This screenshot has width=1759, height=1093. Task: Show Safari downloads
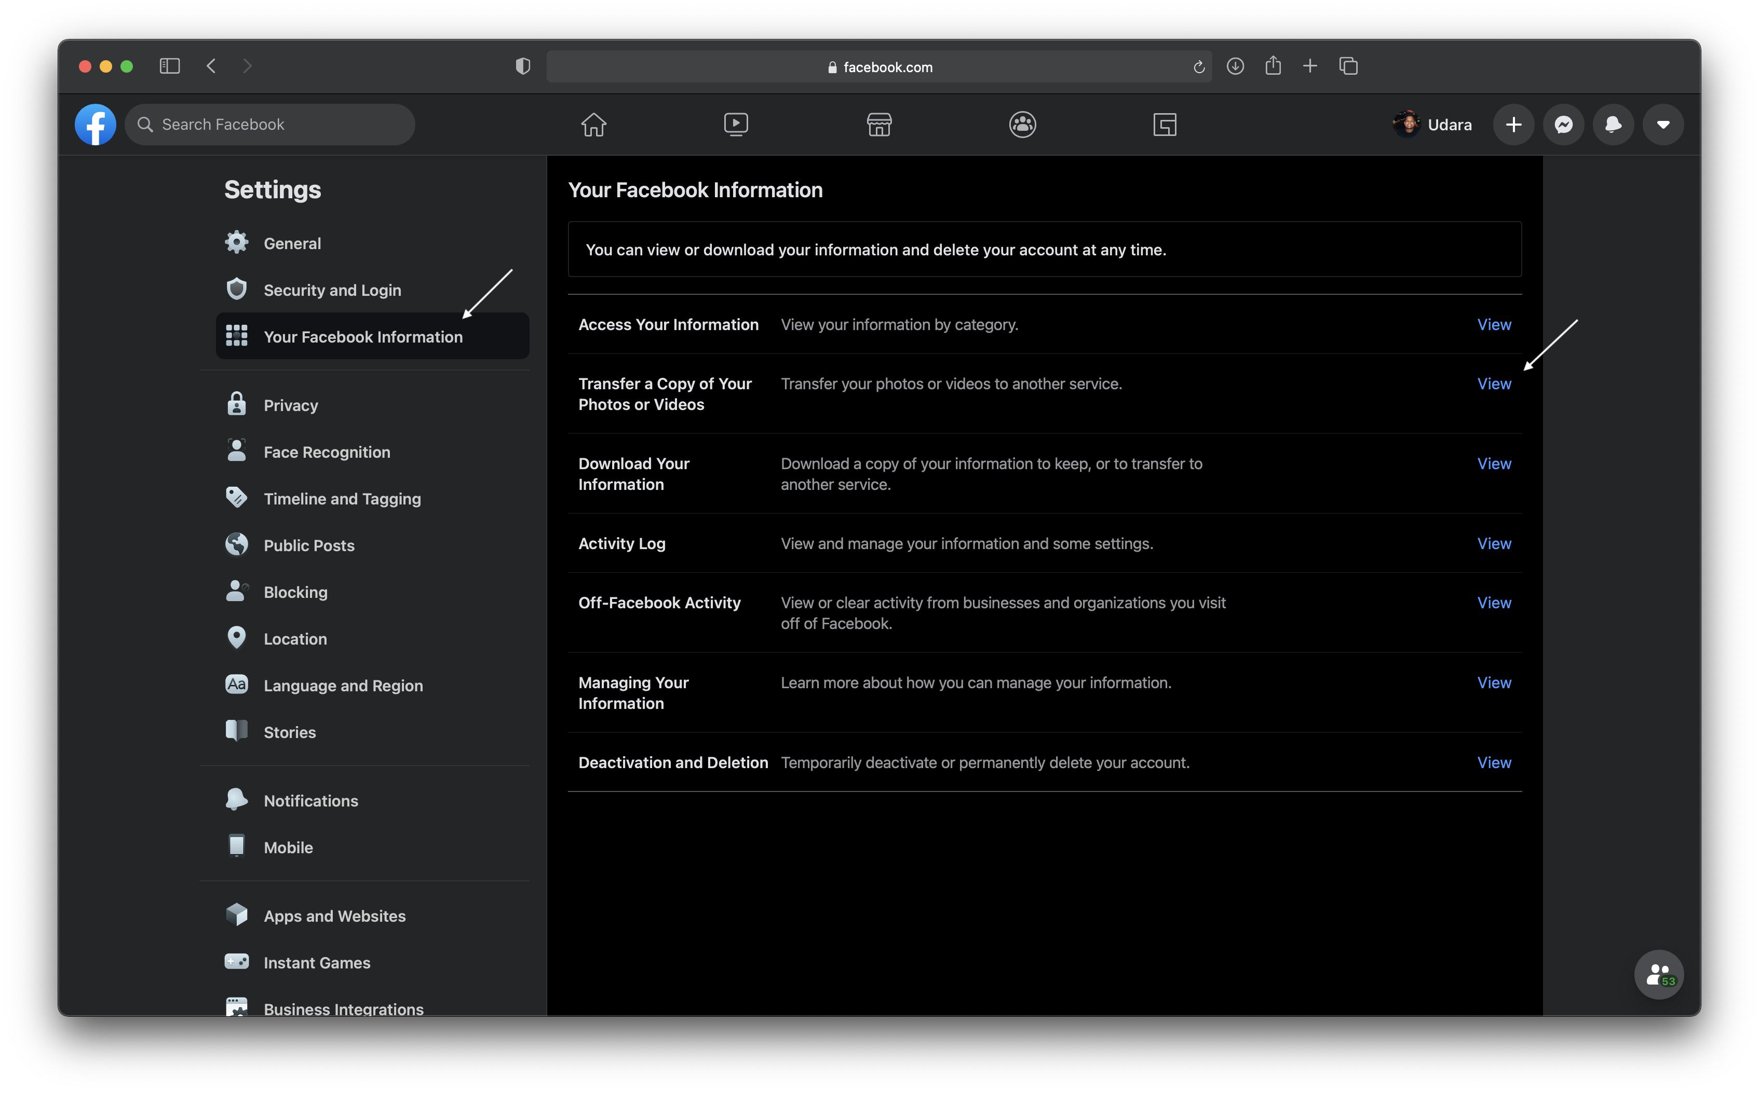point(1235,66)
